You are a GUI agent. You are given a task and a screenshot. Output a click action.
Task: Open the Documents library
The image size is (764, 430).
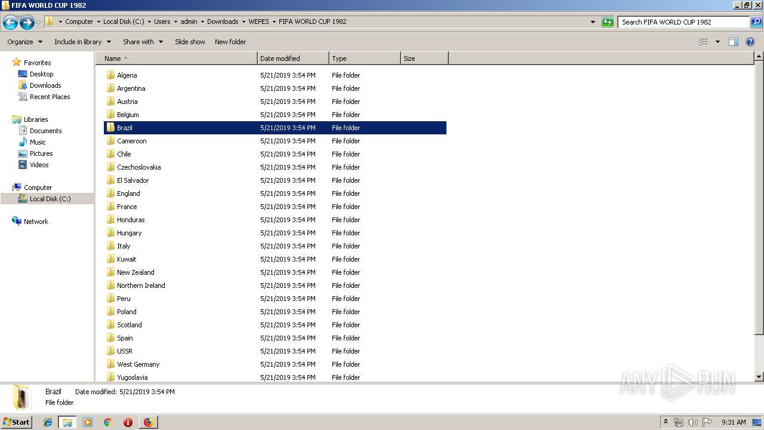(45, 131)
